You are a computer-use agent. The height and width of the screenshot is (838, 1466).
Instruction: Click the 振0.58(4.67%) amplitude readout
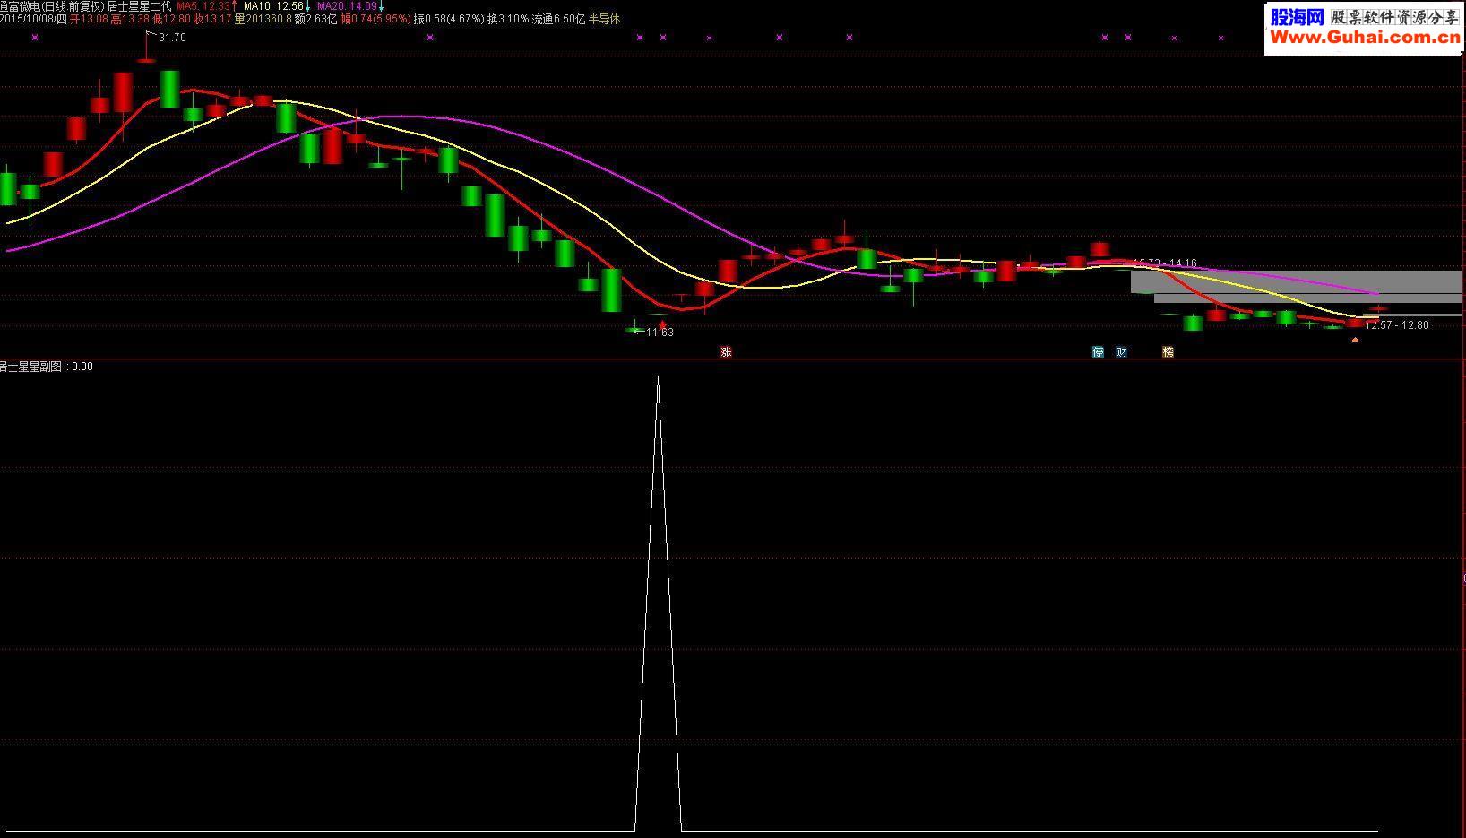tap(449, 19)
